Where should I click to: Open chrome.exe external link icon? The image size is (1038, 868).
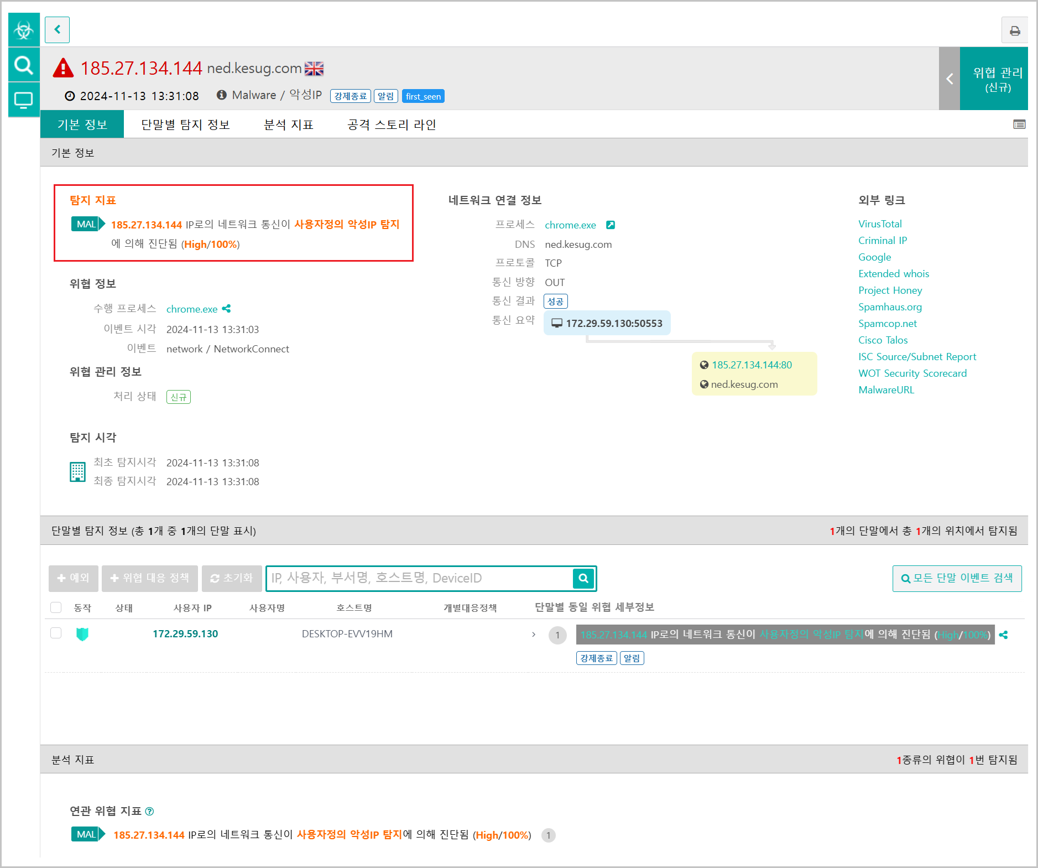click(611, 225)
